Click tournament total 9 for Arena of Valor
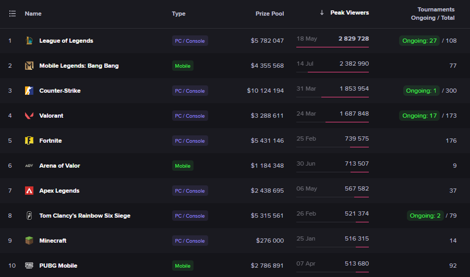 [455, 166]
